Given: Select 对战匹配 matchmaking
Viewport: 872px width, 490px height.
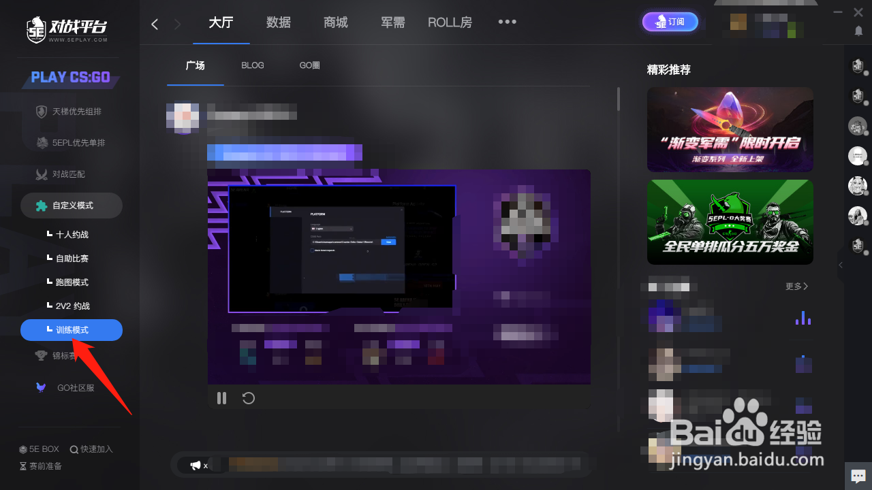Looking at the screenshot, I should coord(60,174).
